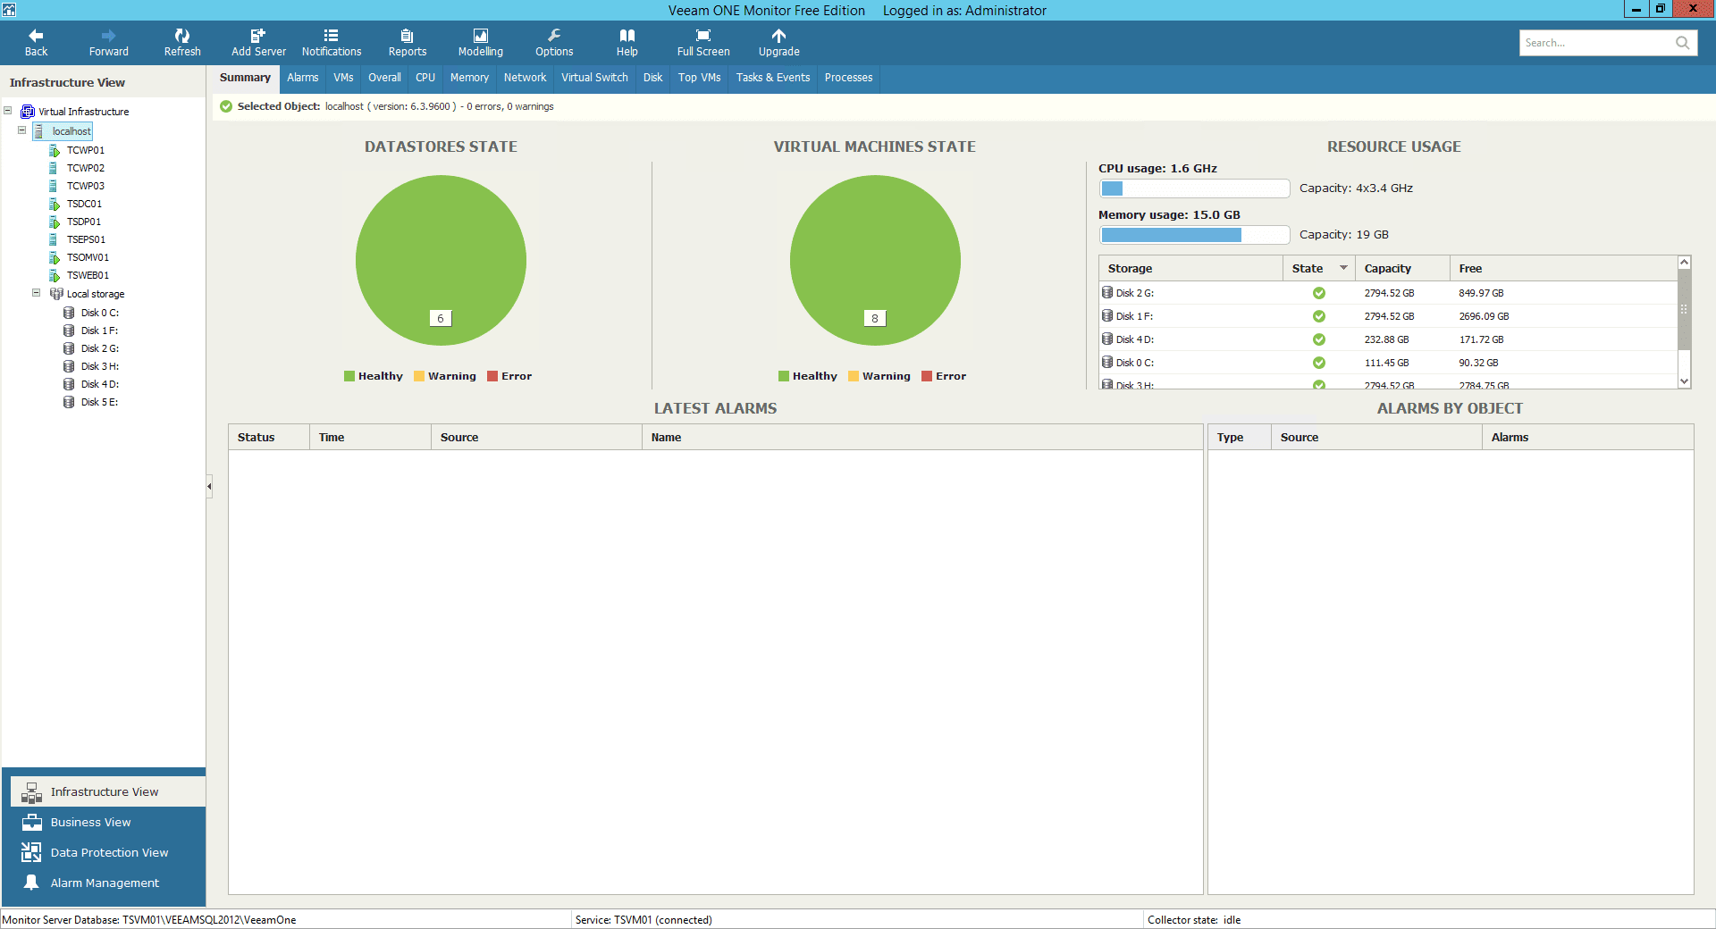The width and height of the screenshot is (1716, 929).
Task: Click virtual machines Error red swatch
Action: (927, 376)
